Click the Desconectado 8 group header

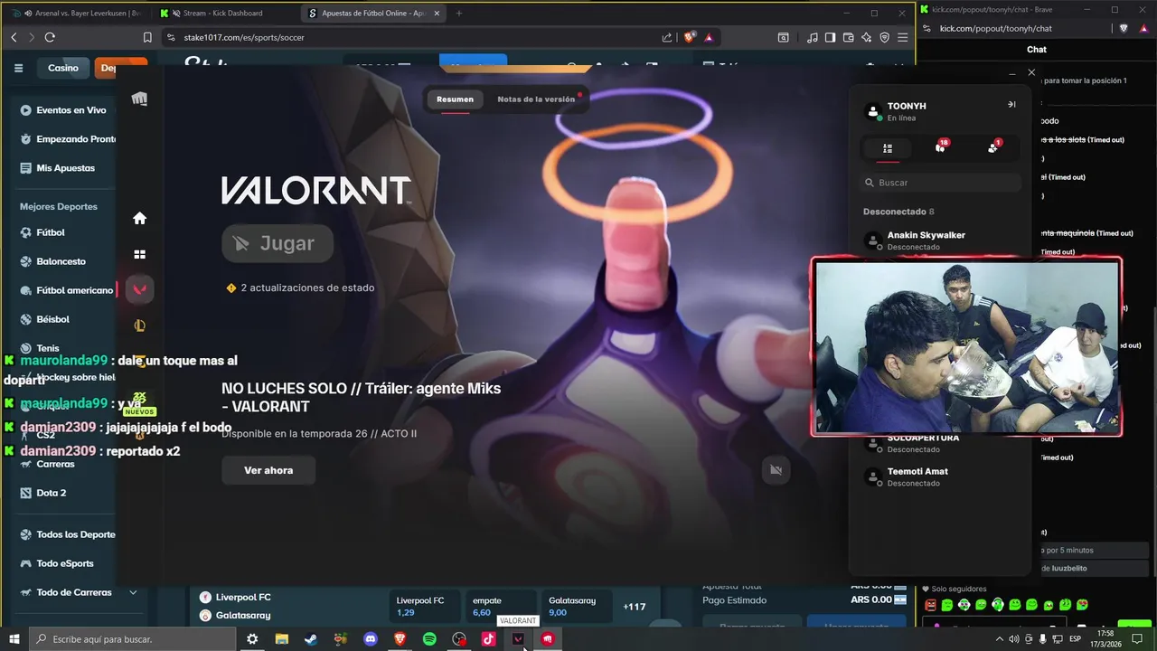(x=898, y=212)
